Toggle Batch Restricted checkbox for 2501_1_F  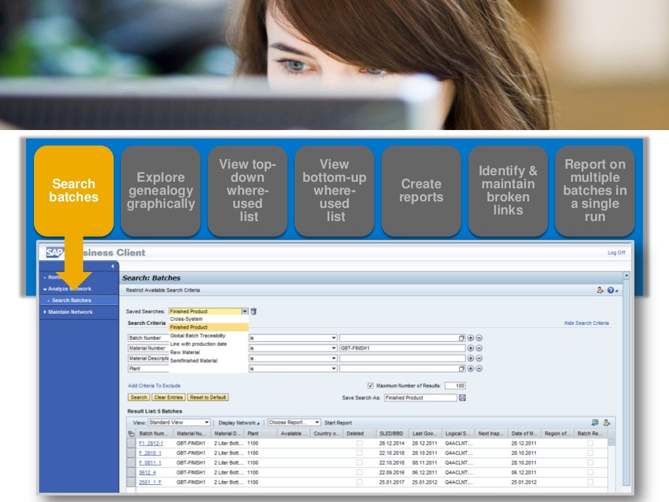point(590,482)
